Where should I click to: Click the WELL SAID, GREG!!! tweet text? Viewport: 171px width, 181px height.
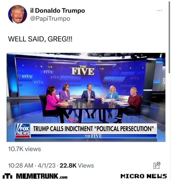40,39
